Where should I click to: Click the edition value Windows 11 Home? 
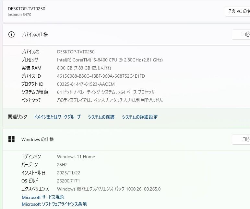click(76, 157)
